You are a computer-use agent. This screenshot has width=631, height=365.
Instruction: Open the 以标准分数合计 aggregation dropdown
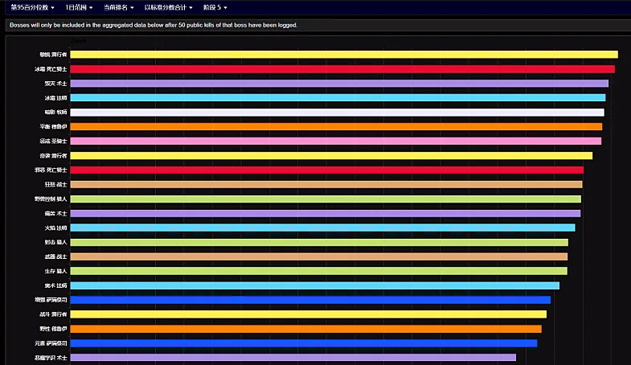pyautogui.click(x=168, y=7)
